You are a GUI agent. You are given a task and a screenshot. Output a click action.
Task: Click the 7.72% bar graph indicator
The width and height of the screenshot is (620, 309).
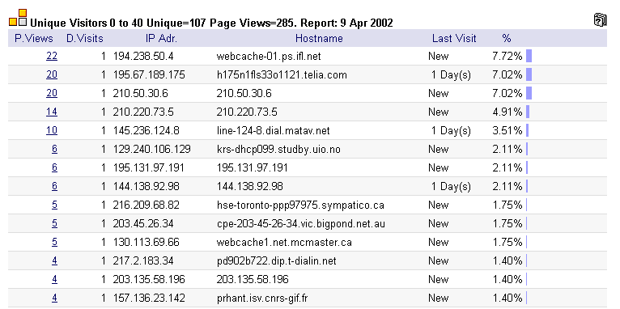[529, 56]
